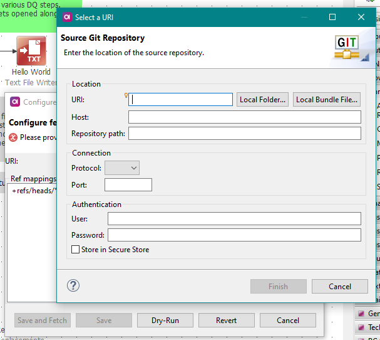The height and width of the screenshot is (340, 380).
Task: Open the Protocol dropdown
Action: 122,167
